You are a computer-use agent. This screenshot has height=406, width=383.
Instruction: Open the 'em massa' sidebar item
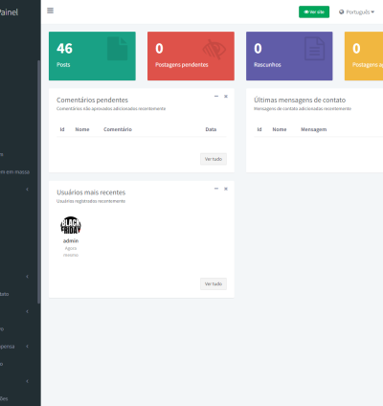pos(14,171)
